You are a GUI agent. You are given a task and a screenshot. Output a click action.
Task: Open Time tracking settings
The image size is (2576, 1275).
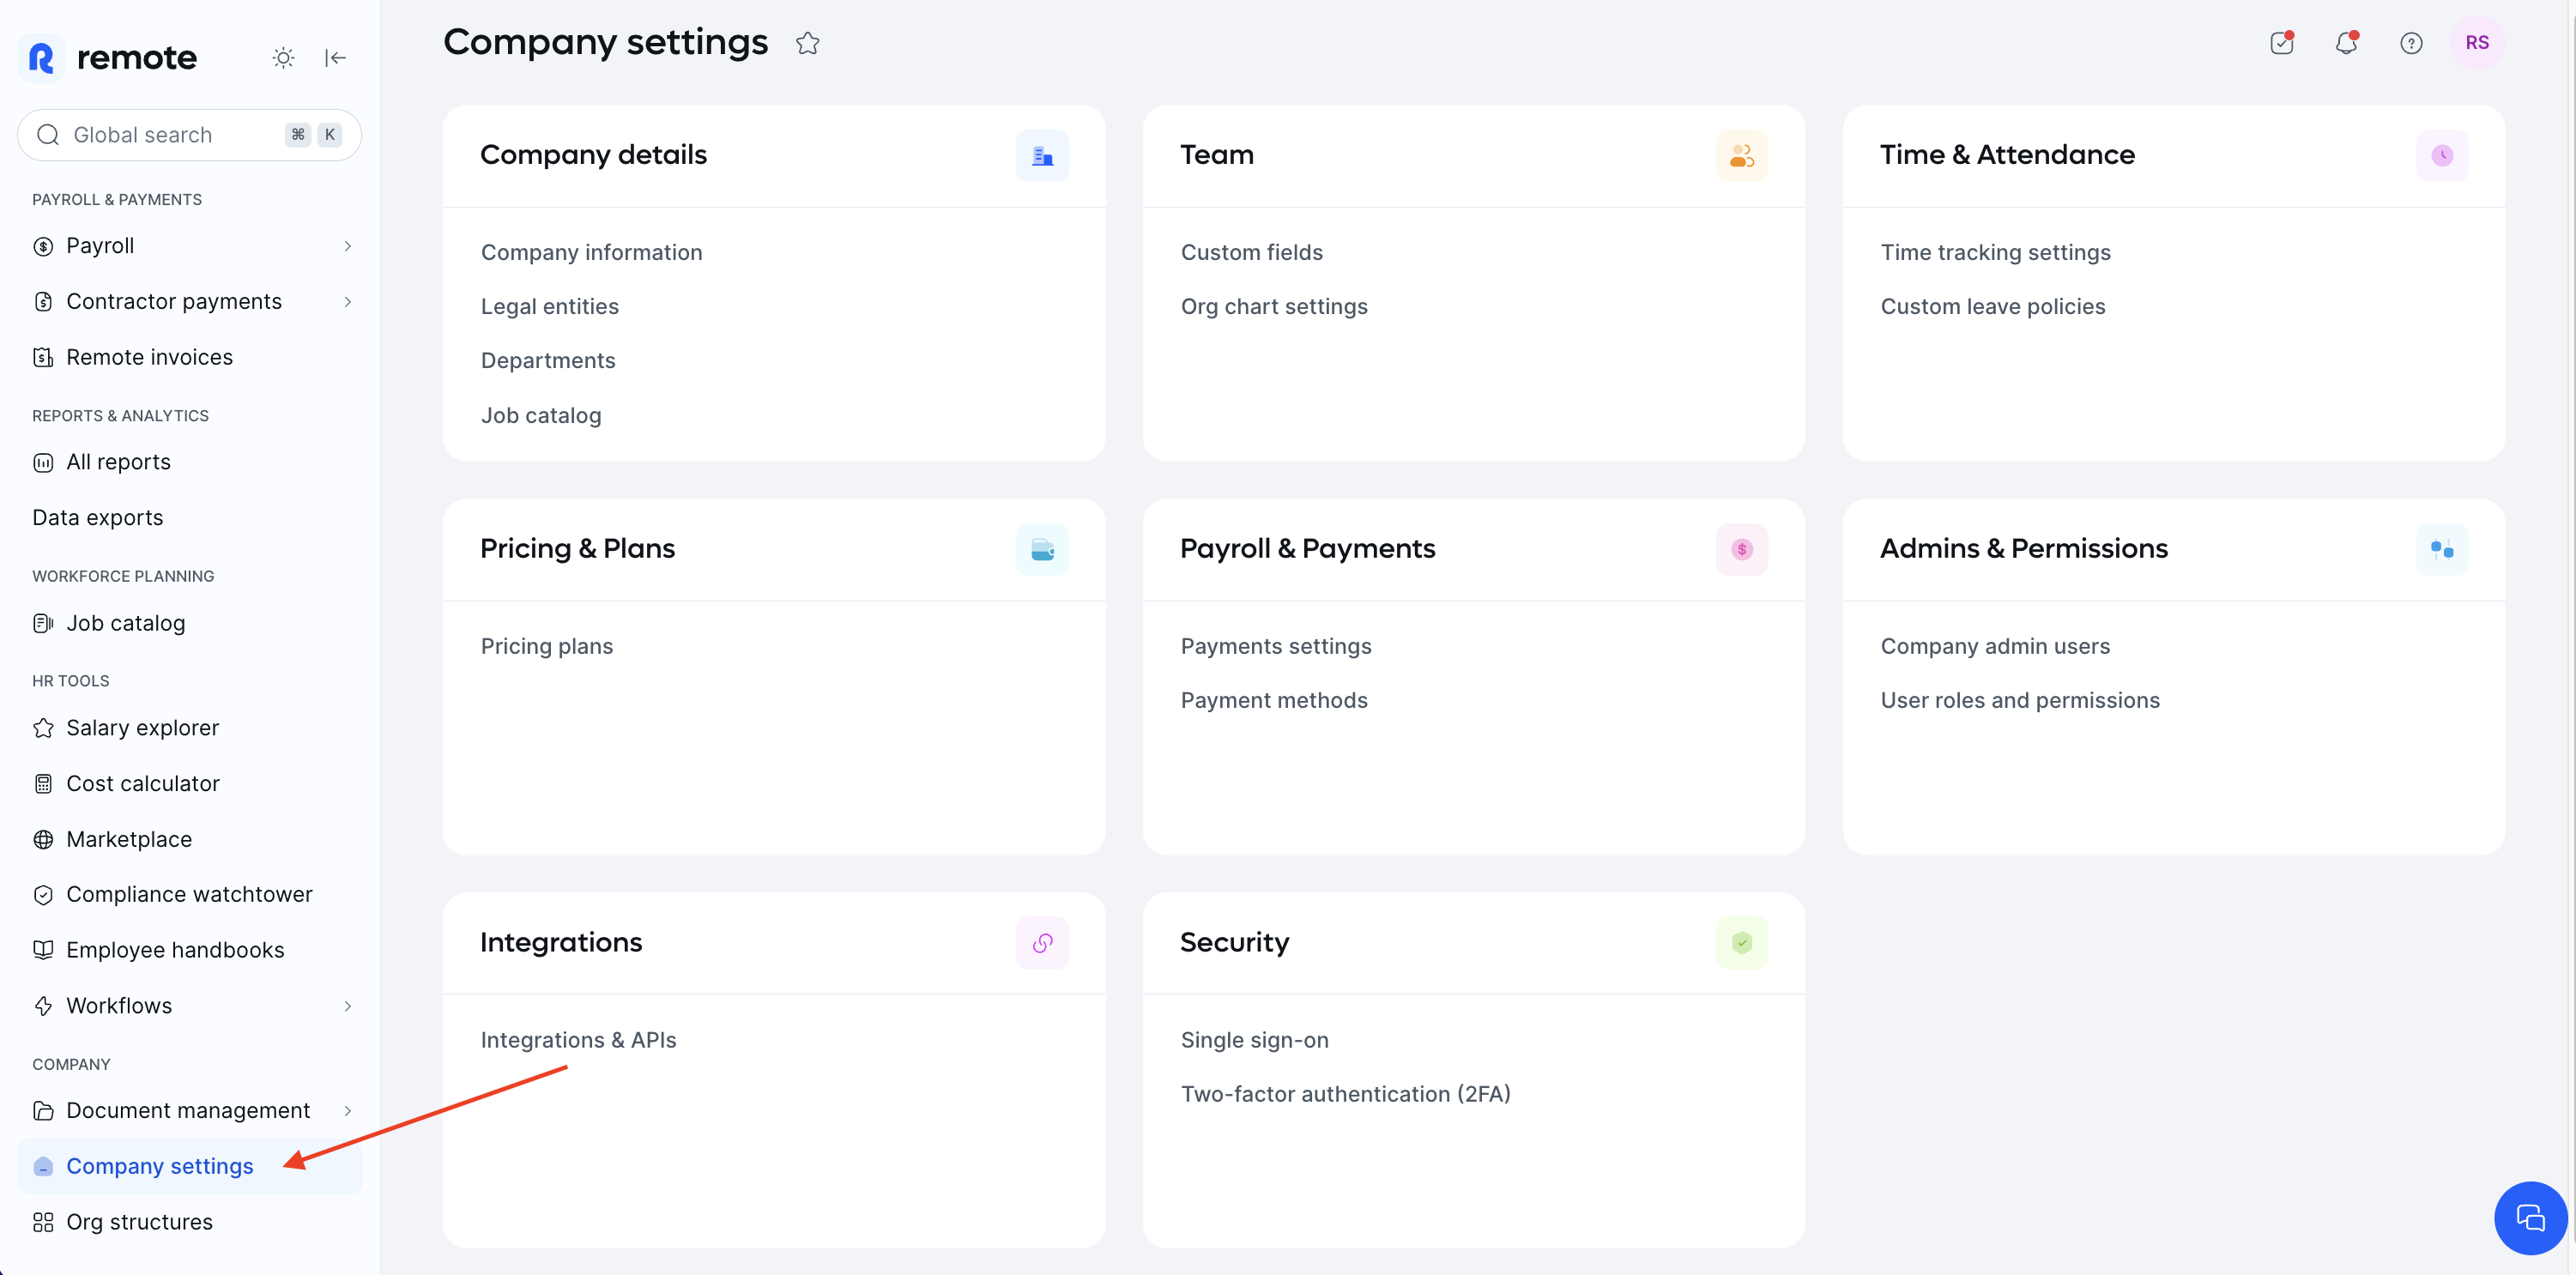(x=1995, y=253)
